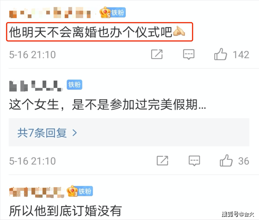Click the comment 所以他到底订婚没有

tap(65, 211)
